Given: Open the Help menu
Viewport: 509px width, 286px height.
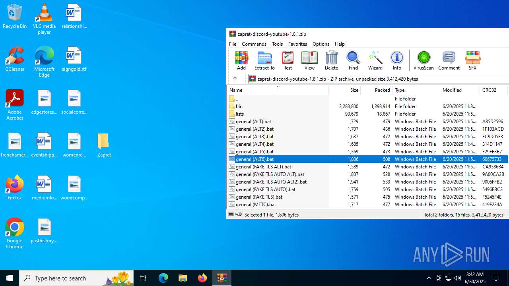Looking at the screenshot, I should 340,44.
